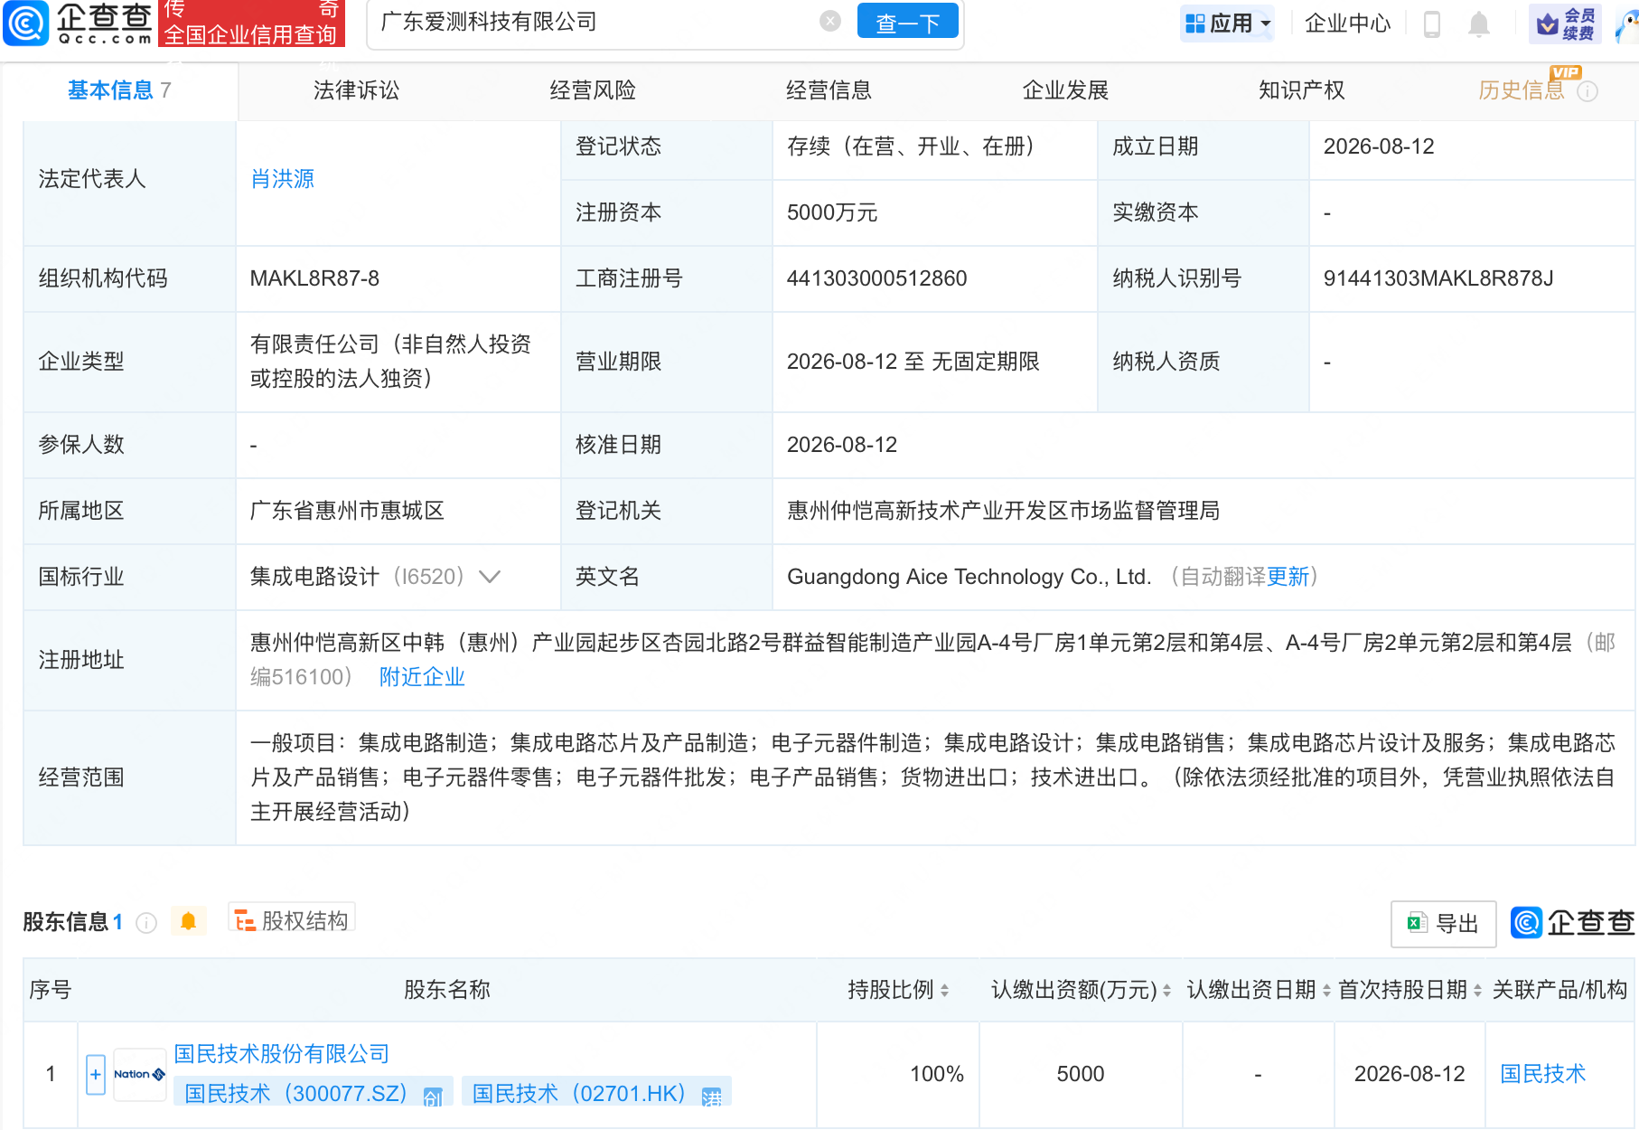Expand the 国标行业 集成电路设计 chevron
The image size is (1639, 1130).
490,577
